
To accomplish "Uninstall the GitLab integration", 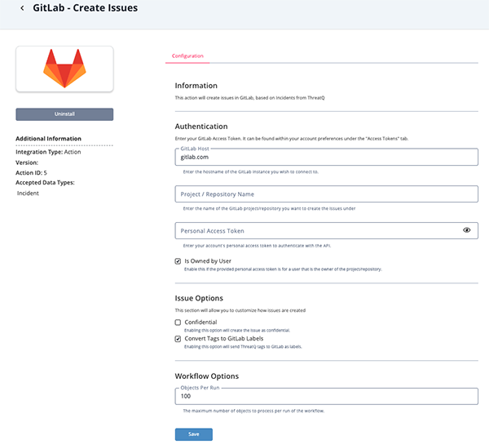I will 64,113.
